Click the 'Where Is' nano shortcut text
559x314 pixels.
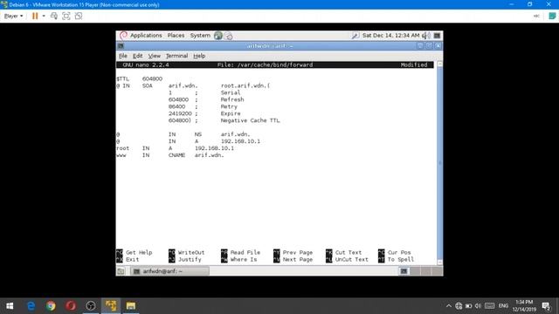pyautogui.click(x=244, y=260)
